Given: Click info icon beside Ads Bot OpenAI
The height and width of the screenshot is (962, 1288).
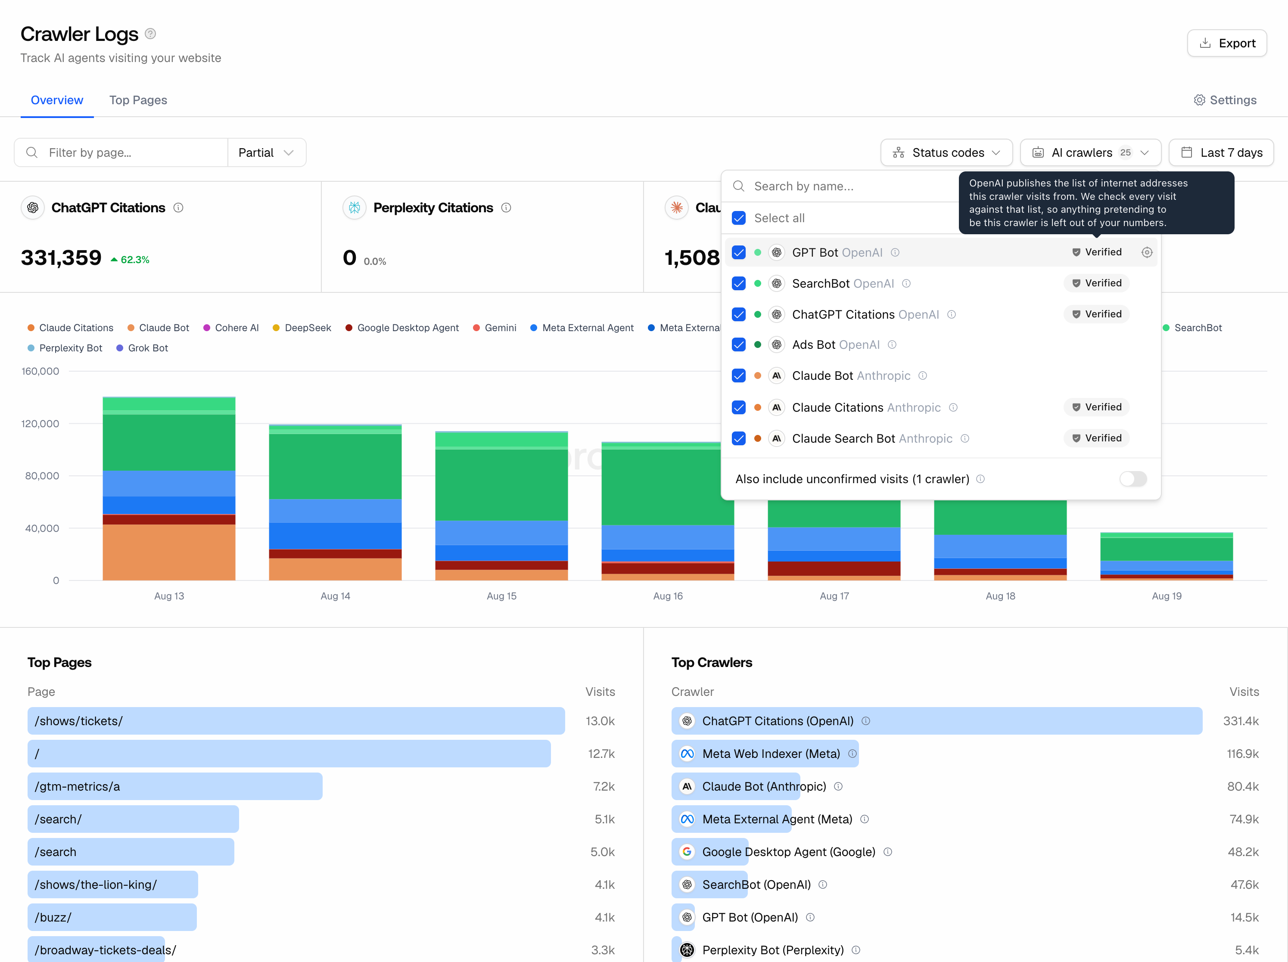Looking at the screenshot, I should pyautogui.click(x=892, y=344).
